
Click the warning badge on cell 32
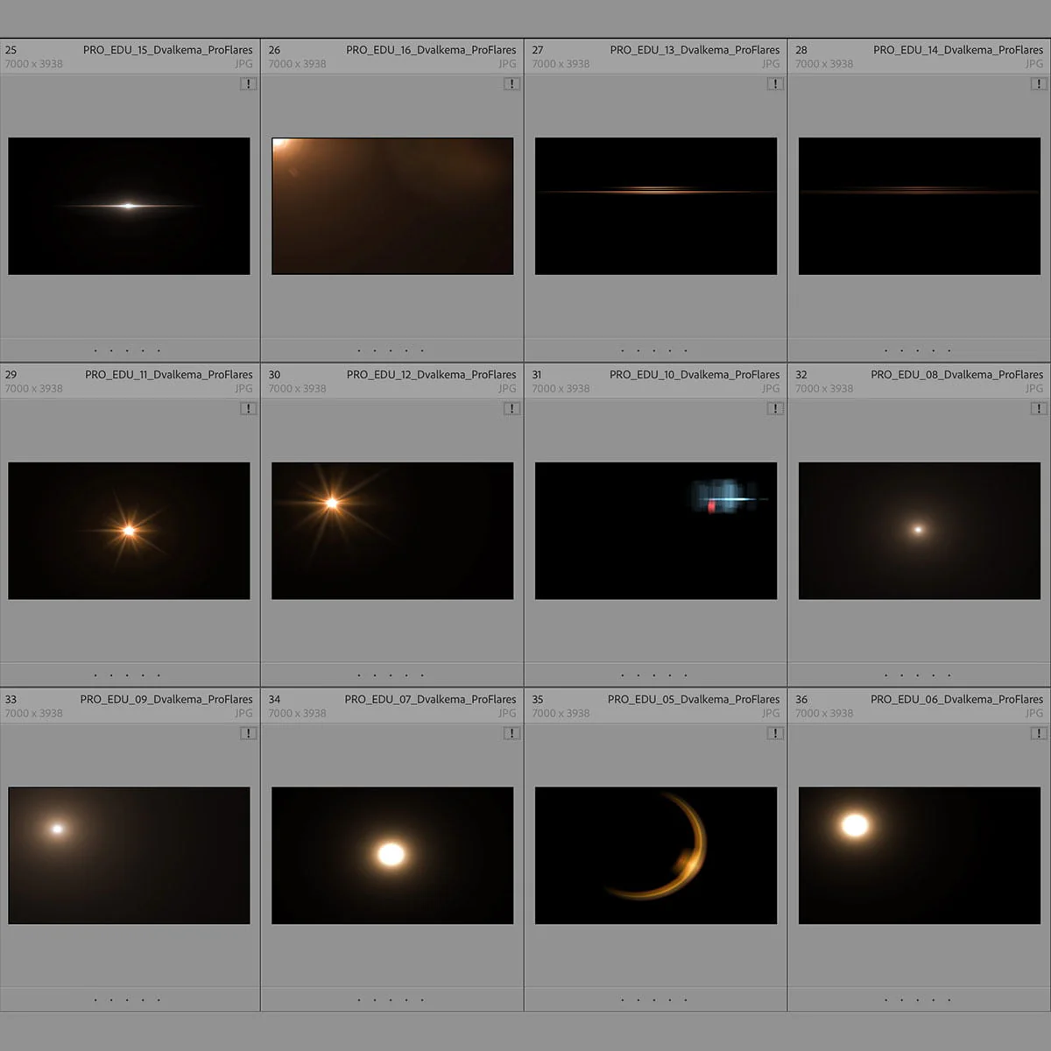tap(1039, 409)
